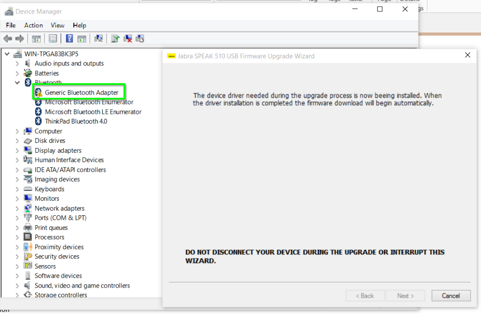Viewport: 481px width, 314px height.
Task: Click the Software devices icon
Action: pos(28,275)
